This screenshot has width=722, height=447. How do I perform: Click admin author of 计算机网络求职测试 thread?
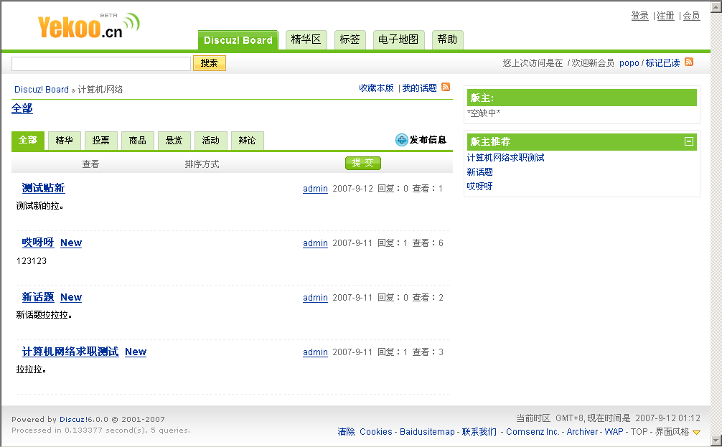tap(315, 352)
